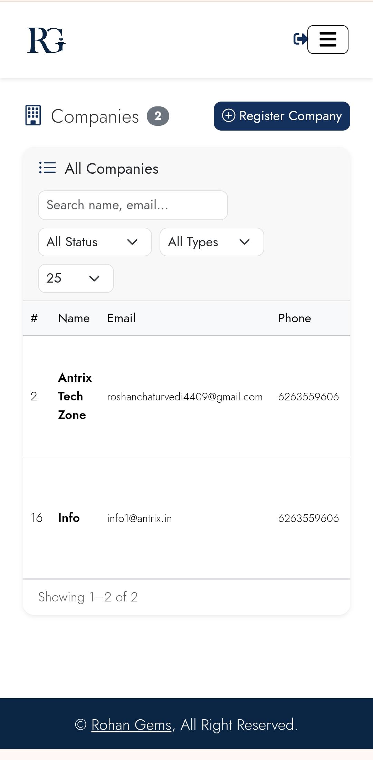
Task: Click the companies count badge
Action: click(158, 116)
